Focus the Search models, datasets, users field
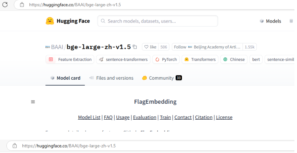The width and height of the screenshot is (297, 153). point(157,21)
